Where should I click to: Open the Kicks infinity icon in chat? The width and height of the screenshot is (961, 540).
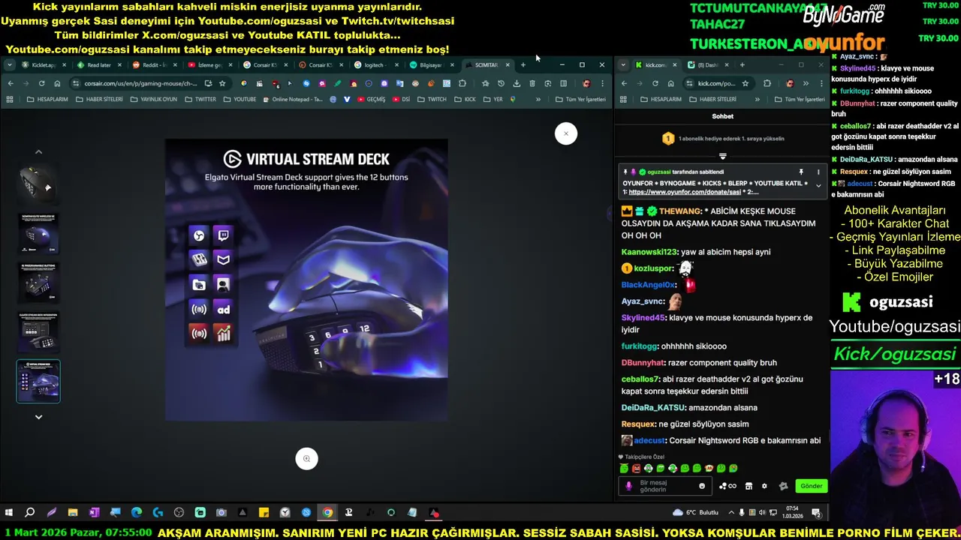(728, 486)
